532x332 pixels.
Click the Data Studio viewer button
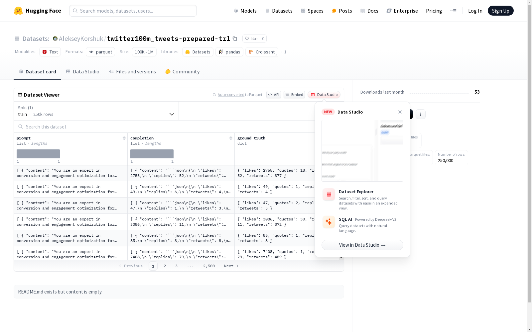(x=324, y=95)
